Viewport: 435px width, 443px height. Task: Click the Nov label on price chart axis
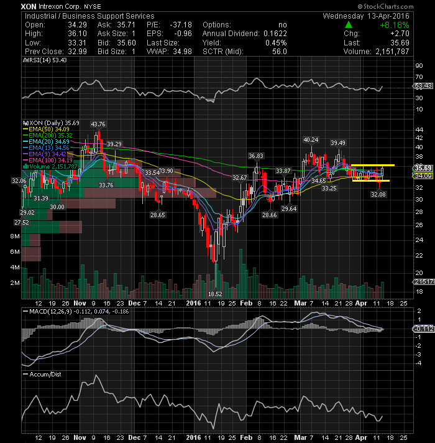pyautogui.click(x=80, y=303)
